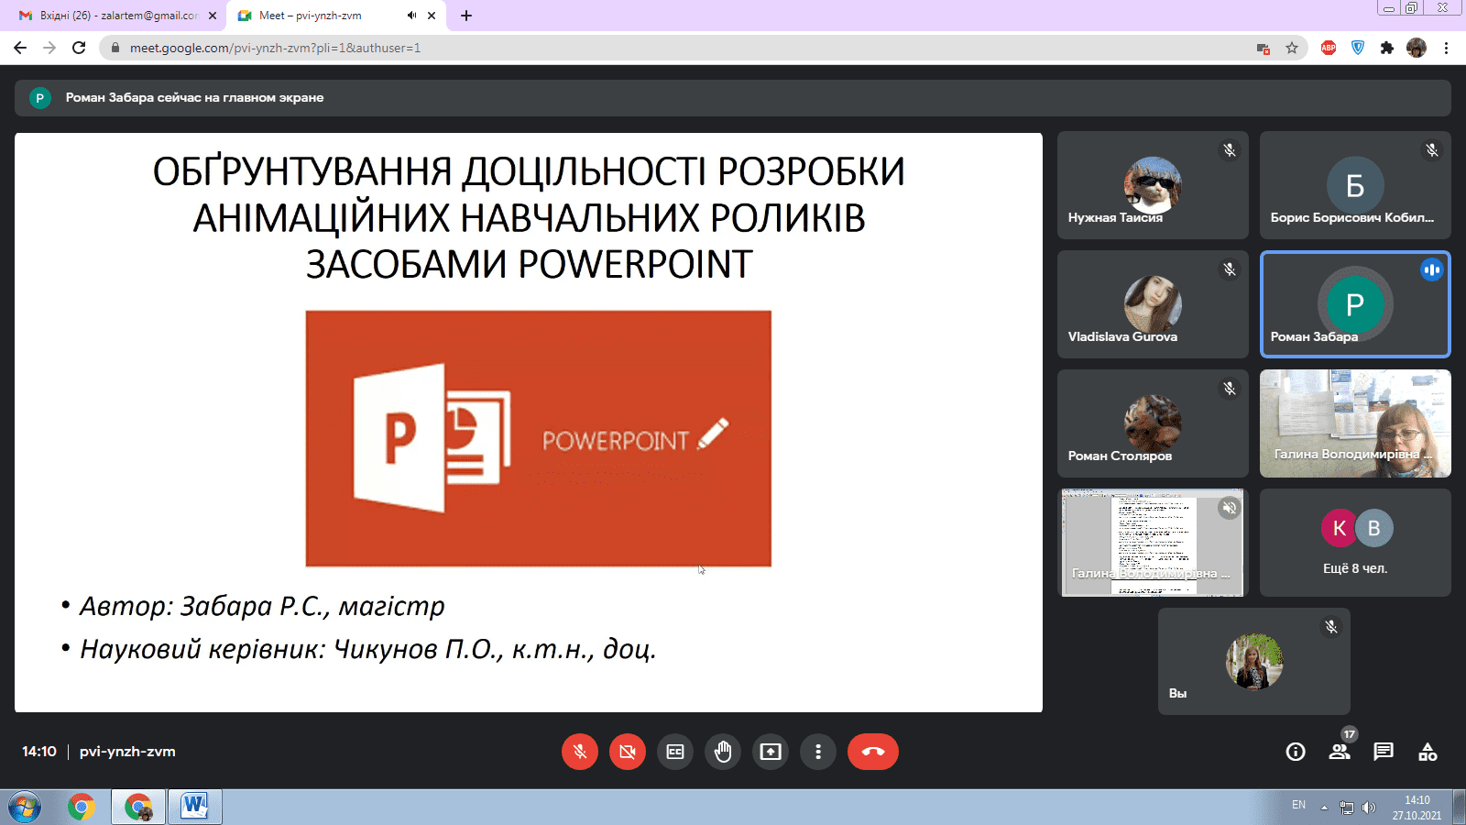Go back in the browser

pos(20,48)
